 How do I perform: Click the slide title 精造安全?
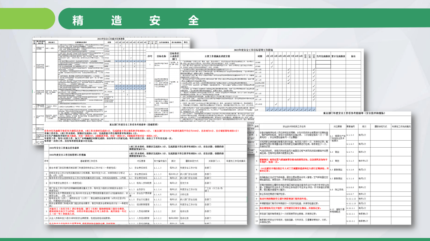[x=135, y=20]
